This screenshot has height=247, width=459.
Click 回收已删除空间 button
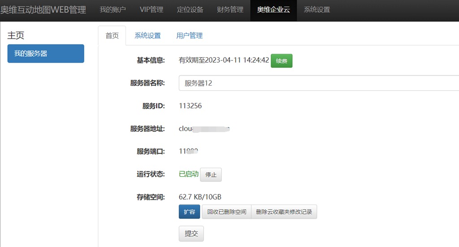pos(226,212)
